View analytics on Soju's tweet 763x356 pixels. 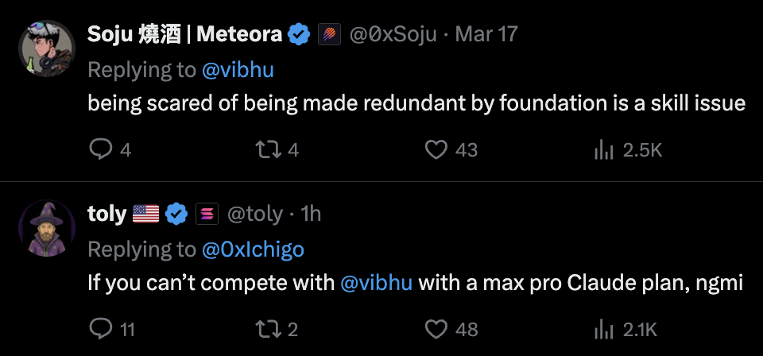point(604,149)
